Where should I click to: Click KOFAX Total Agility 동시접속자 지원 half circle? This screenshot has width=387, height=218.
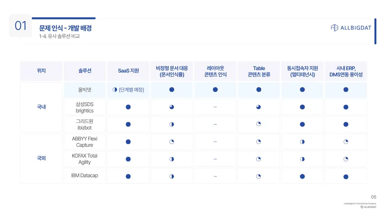[302, 159]
